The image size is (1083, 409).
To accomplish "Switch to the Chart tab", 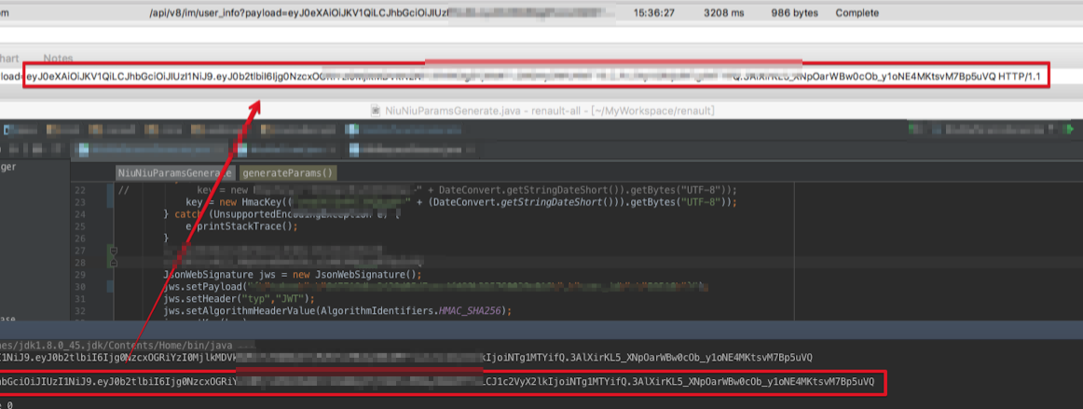I will [x=9, y=59].
